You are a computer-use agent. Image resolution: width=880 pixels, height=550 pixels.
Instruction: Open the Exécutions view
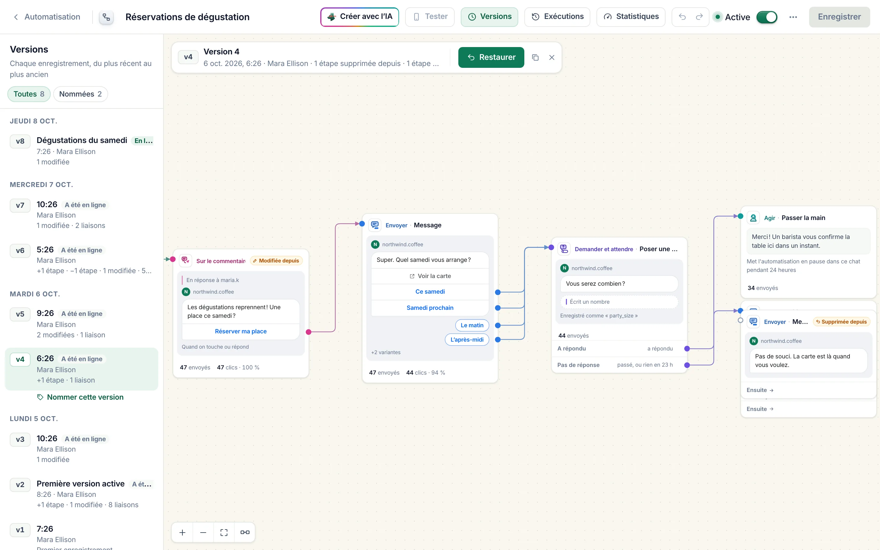tap(557, 17)
